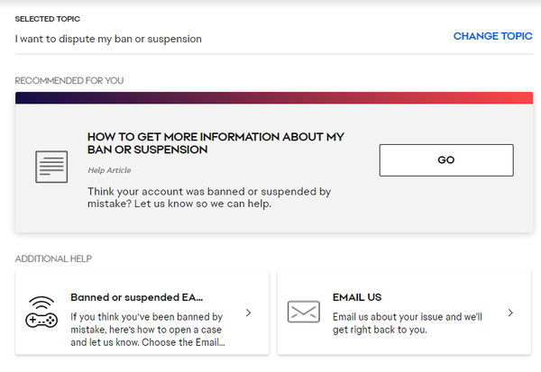
Task: Select the EMAIL US heading
Action: [x=359, y=296]
